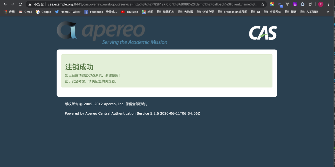Bookmark this page with the star icon
This screenshot has width=335, height=167.
click(263, 4)
